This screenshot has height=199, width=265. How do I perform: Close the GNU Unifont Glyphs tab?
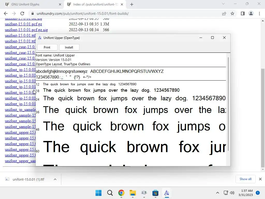[x=60, y=5]
